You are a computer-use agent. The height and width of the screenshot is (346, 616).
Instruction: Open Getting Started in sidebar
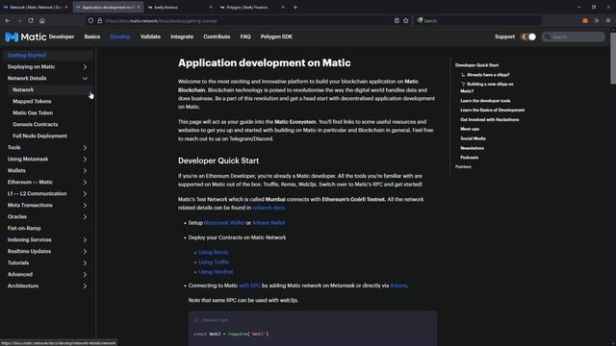click(27, 56)
